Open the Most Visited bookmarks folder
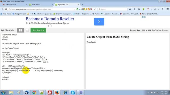Viewport: 170px width, 95px height. tap(6, 14)
